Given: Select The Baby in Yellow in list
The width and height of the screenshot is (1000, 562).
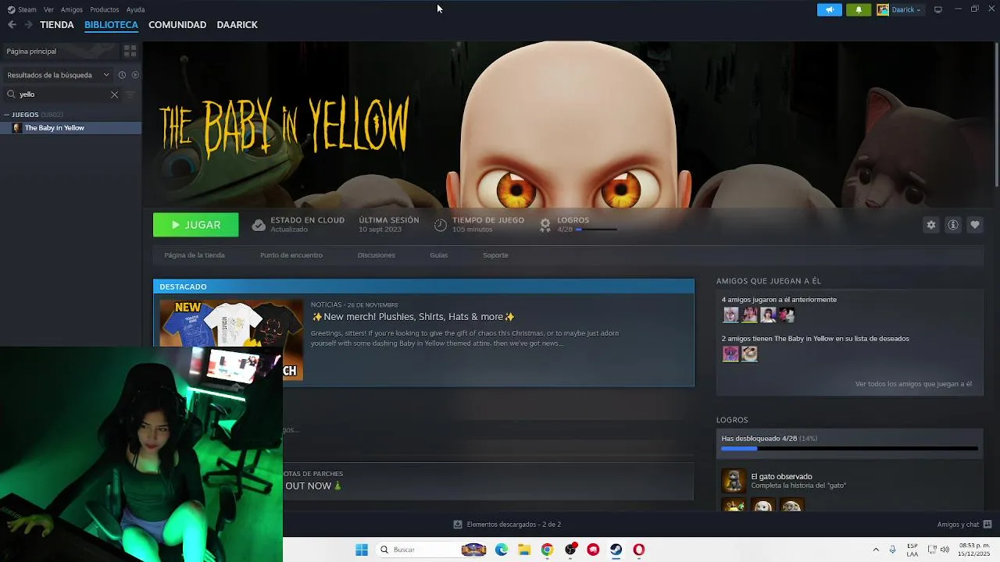Looking at the screenshot, I should coord(70,128).
